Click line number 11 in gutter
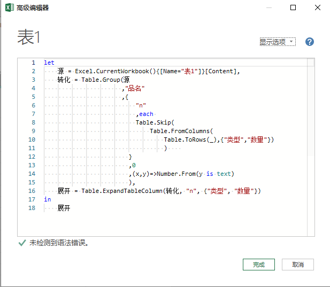Screen dimensions: 330x287 click(x=32, y=148)
